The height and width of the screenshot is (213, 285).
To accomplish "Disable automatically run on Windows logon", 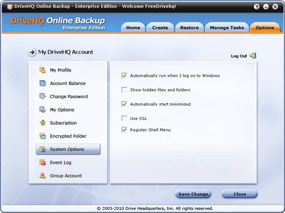I will (124, 75).
